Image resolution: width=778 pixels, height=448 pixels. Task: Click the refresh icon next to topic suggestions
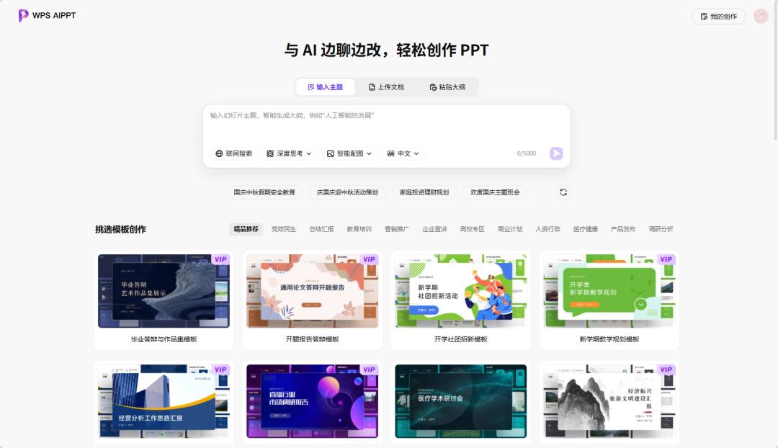click(563, 192)
